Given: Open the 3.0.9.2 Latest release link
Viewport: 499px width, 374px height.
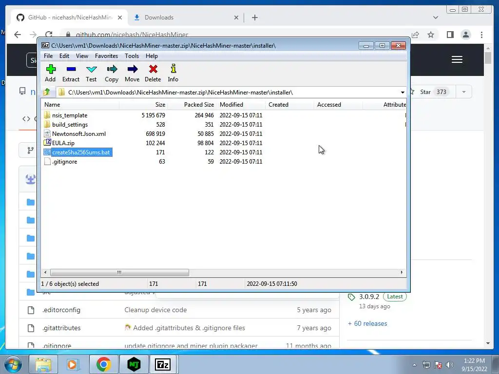Looking at the screenshot, I should click(x=377, y=297).
